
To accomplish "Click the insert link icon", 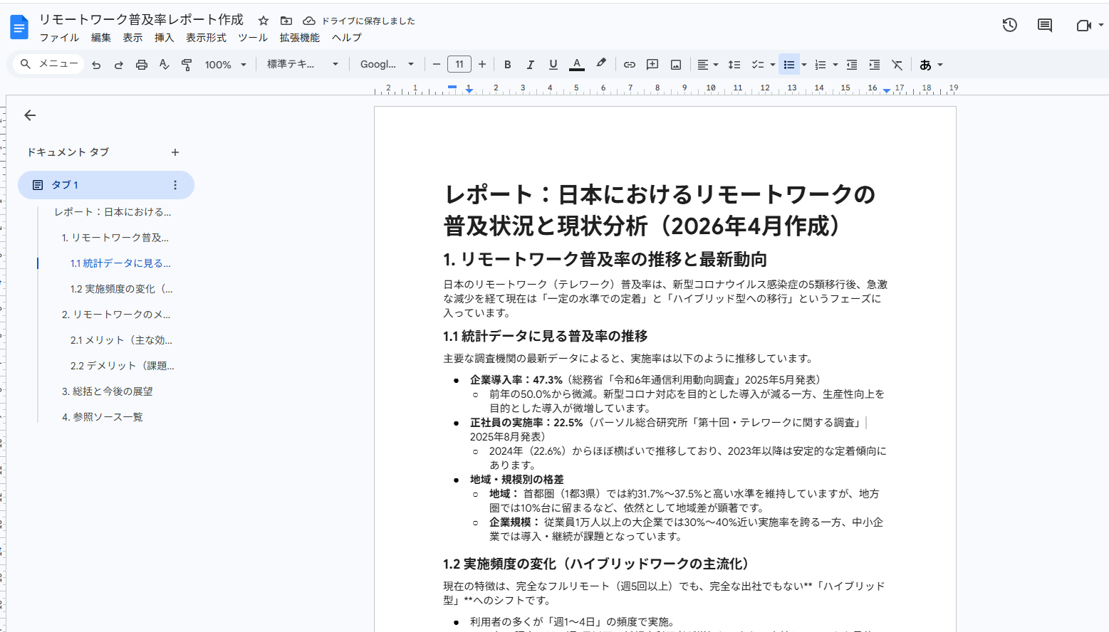I will tap(629, 65).
